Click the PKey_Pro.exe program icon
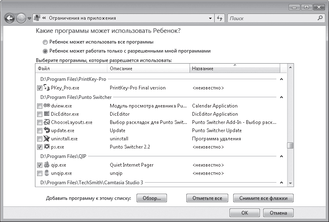 [x=46, y=88]
